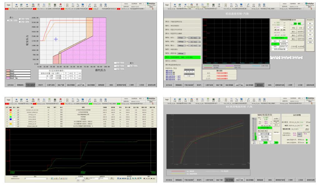Click the blue color swatch in trend row 5

11,119
